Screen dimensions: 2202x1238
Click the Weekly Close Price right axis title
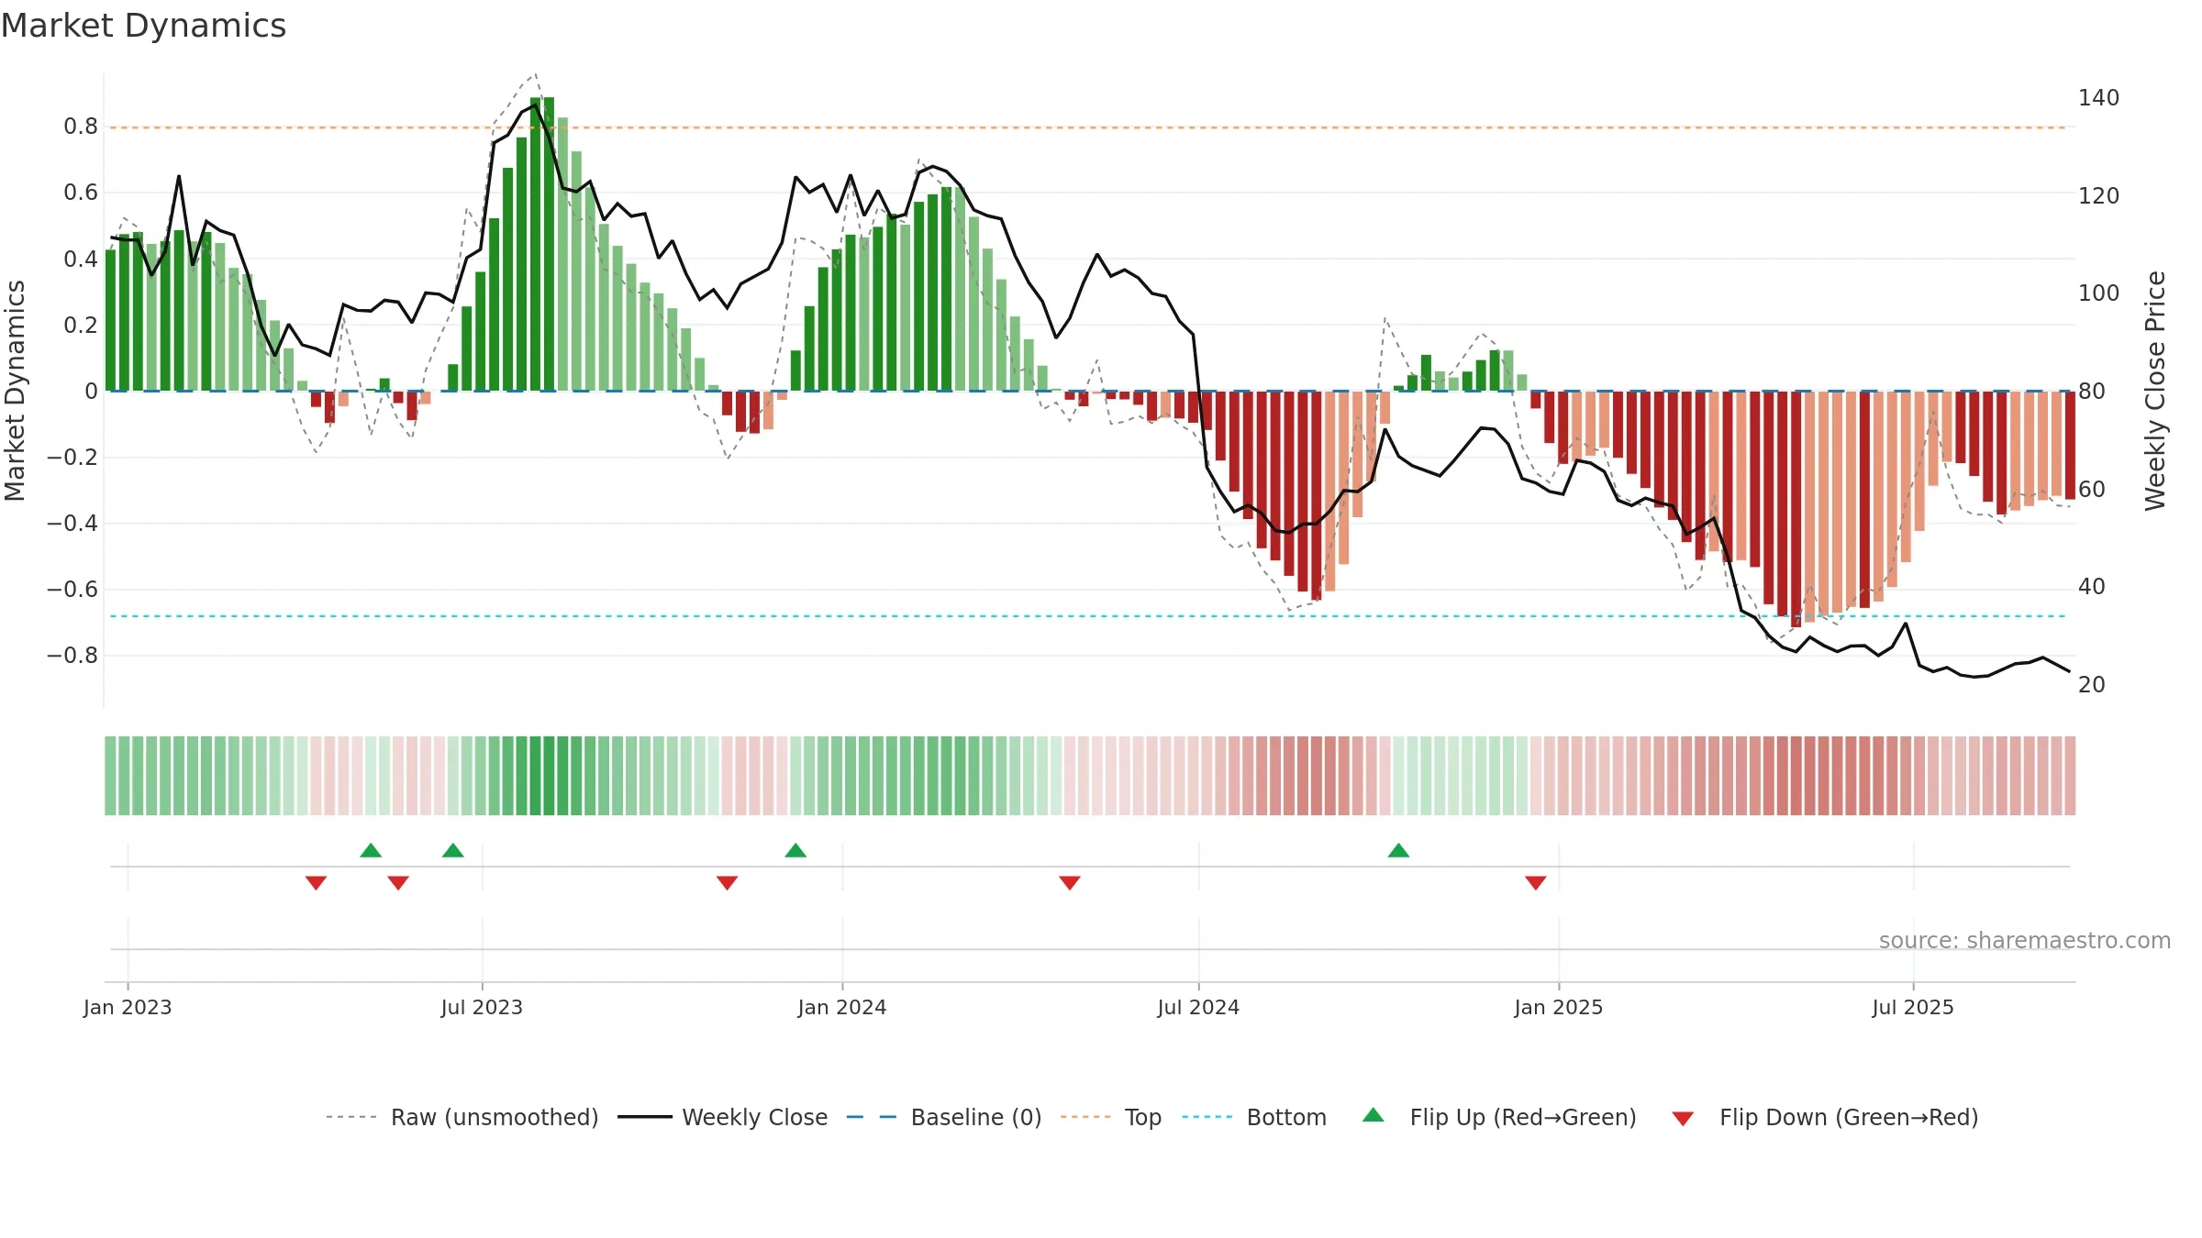(x=2154, y=391)
